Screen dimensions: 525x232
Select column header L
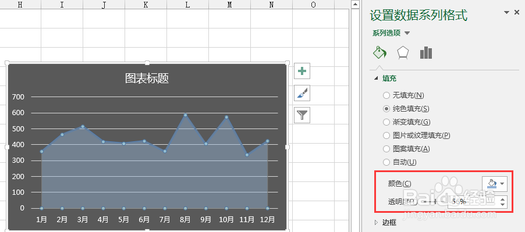187,4
